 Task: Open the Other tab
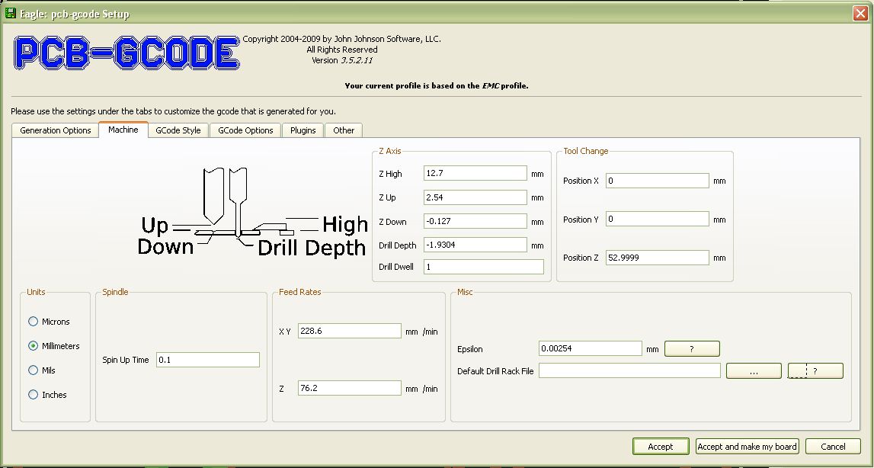344,130
